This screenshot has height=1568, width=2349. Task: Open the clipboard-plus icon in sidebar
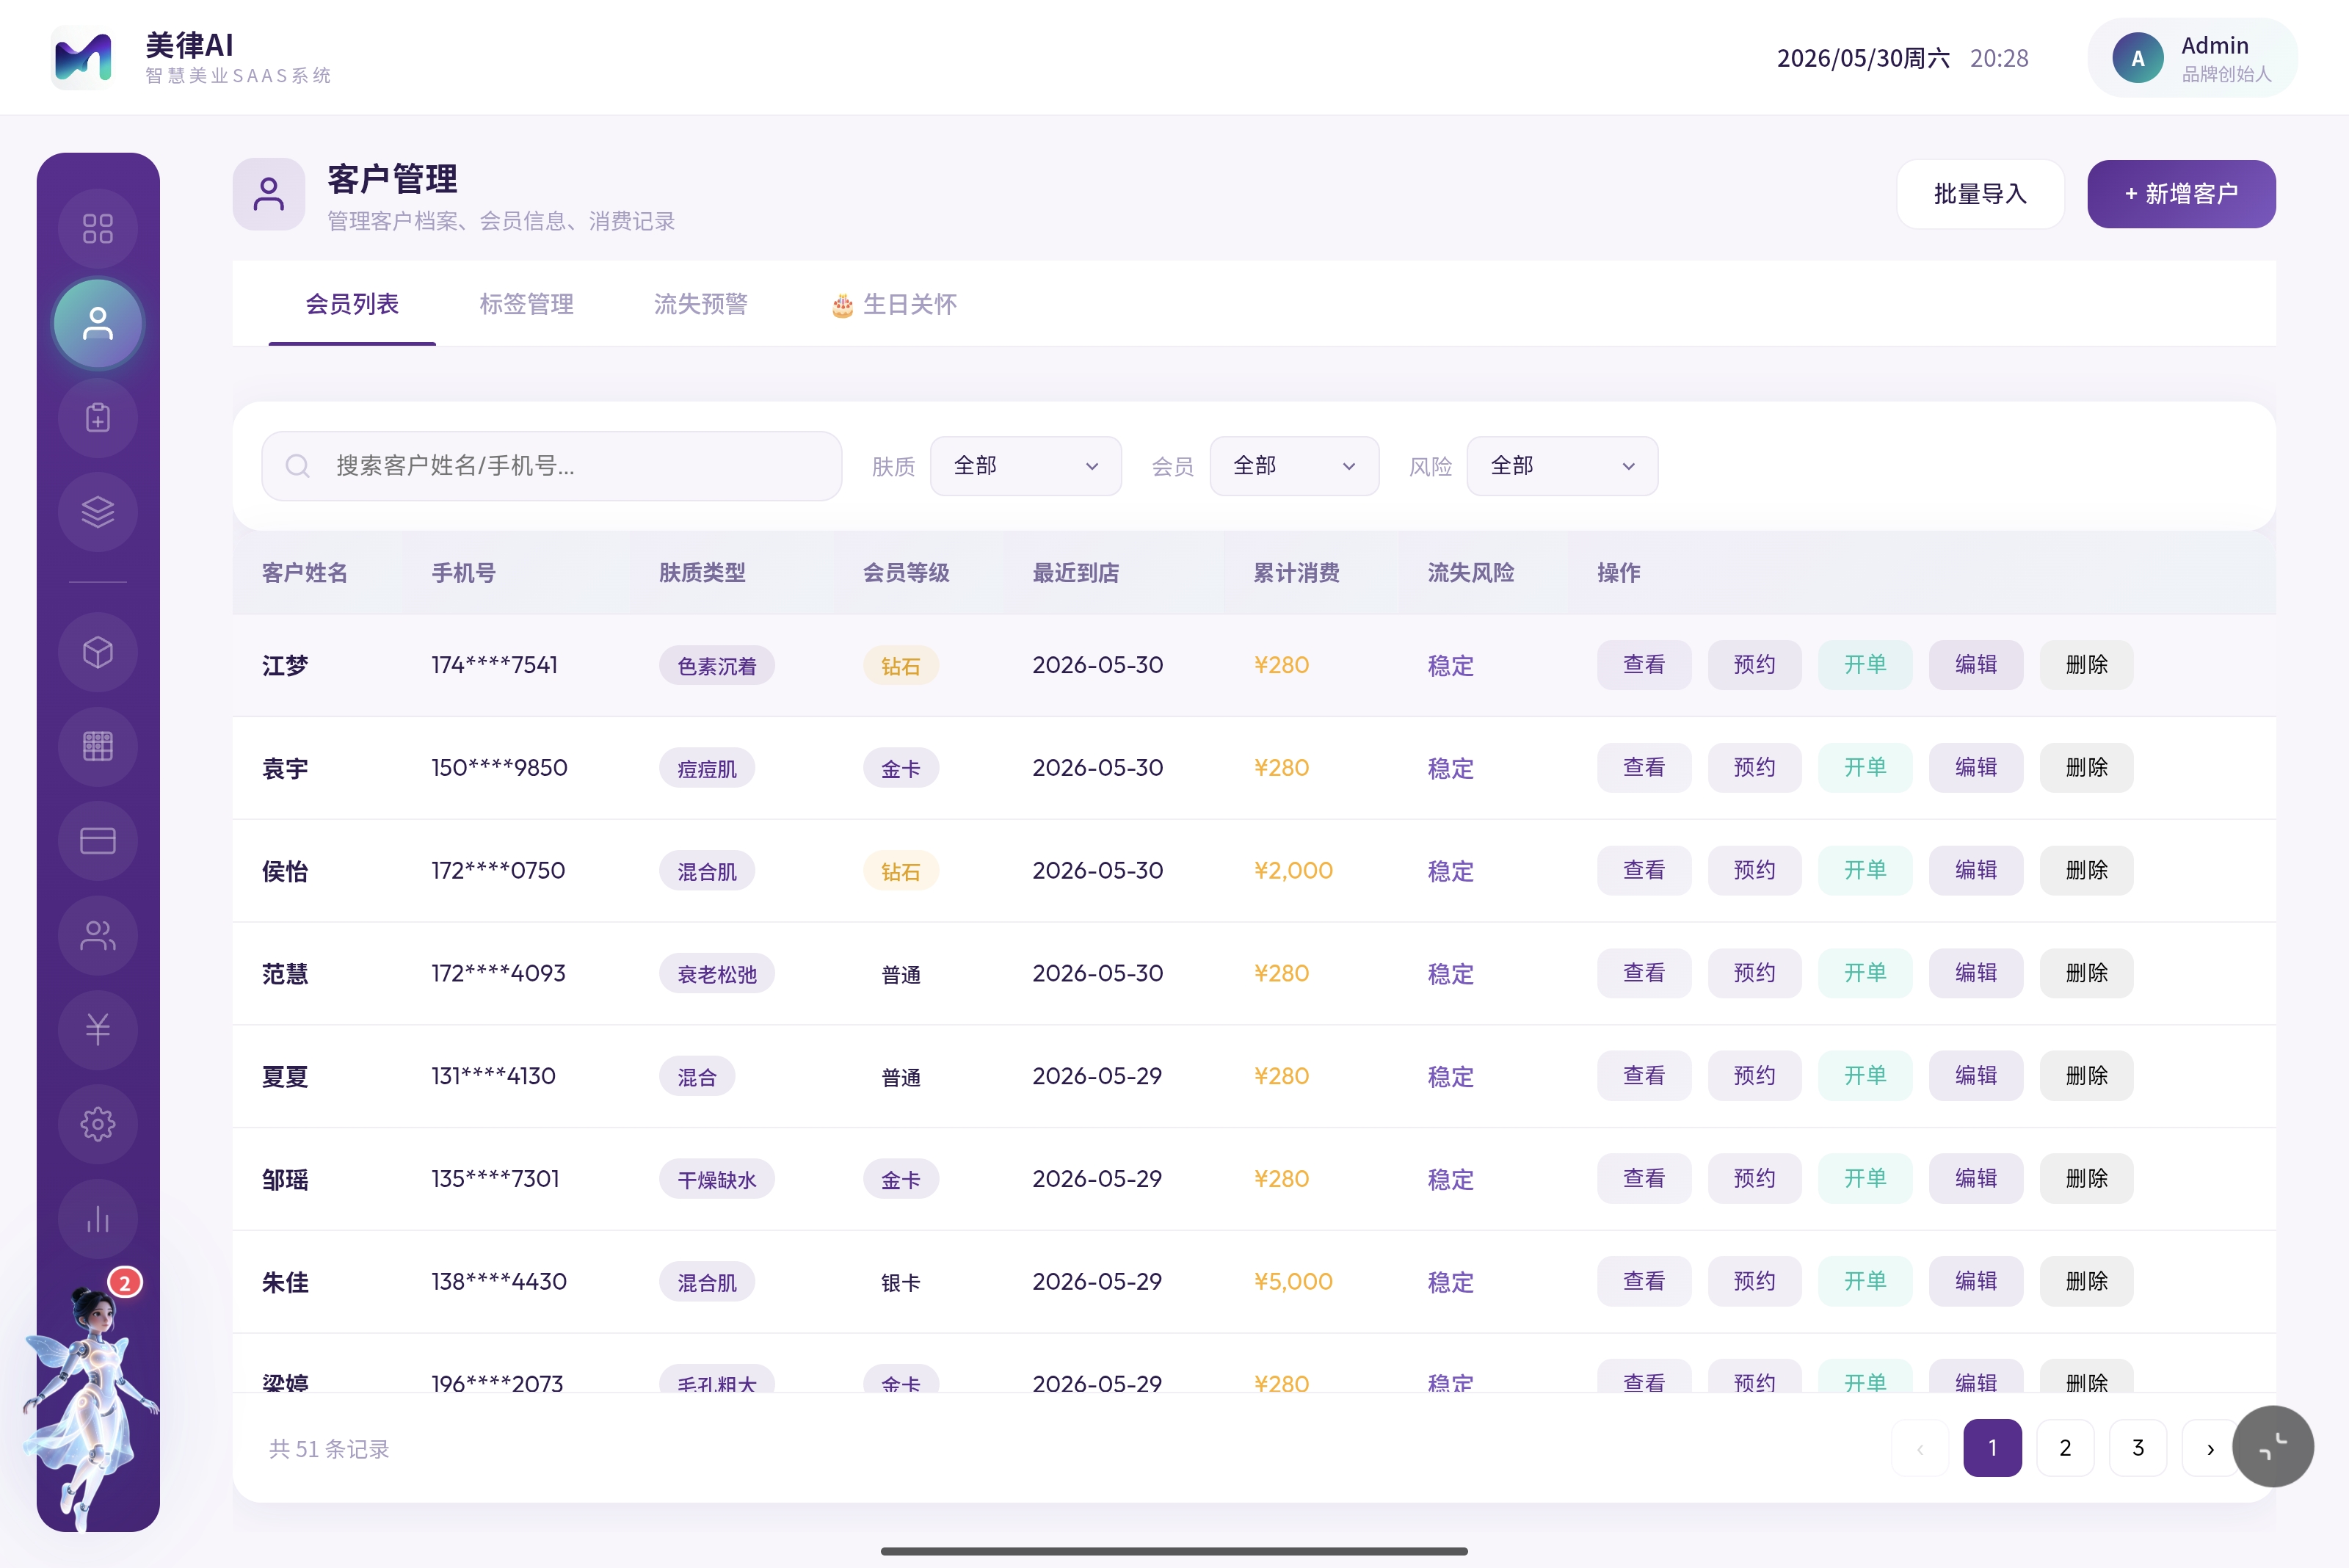click(98, 418)
